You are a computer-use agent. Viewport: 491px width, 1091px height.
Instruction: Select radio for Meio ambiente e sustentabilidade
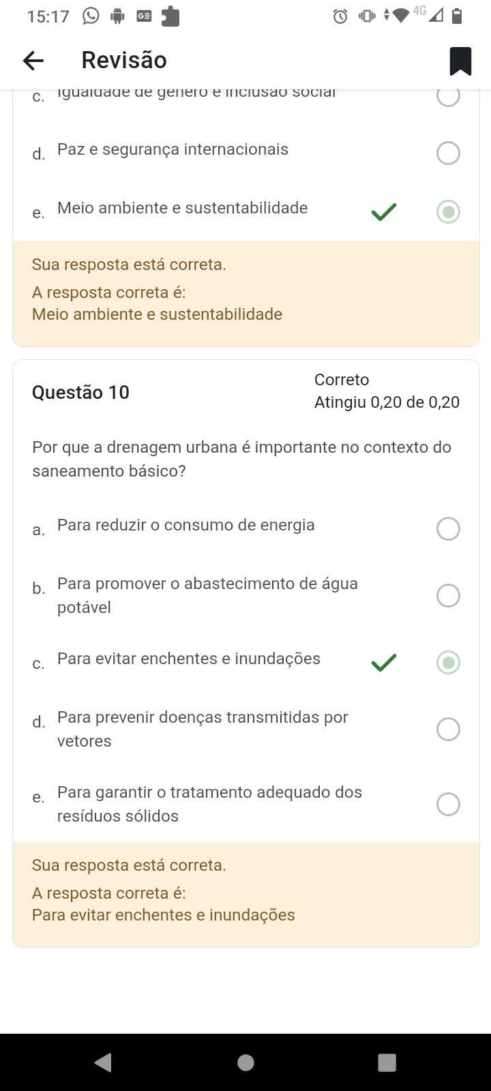[448, 212]
